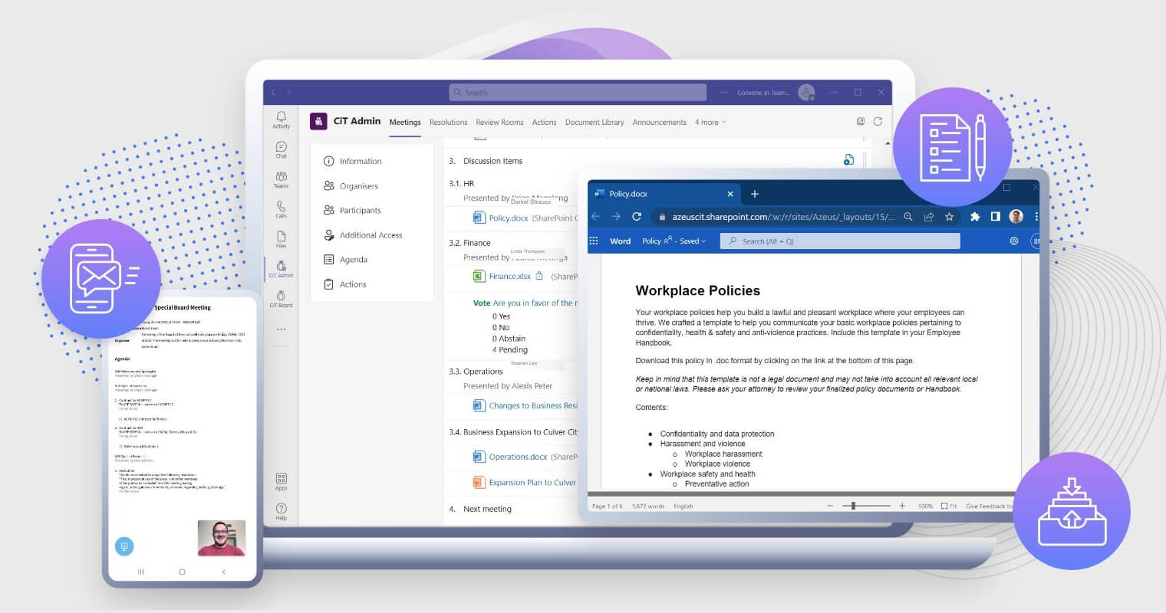Toggle the Fit checkbox in Word status bar
This screenshot has height=613, width=1166.
point(944,506)
